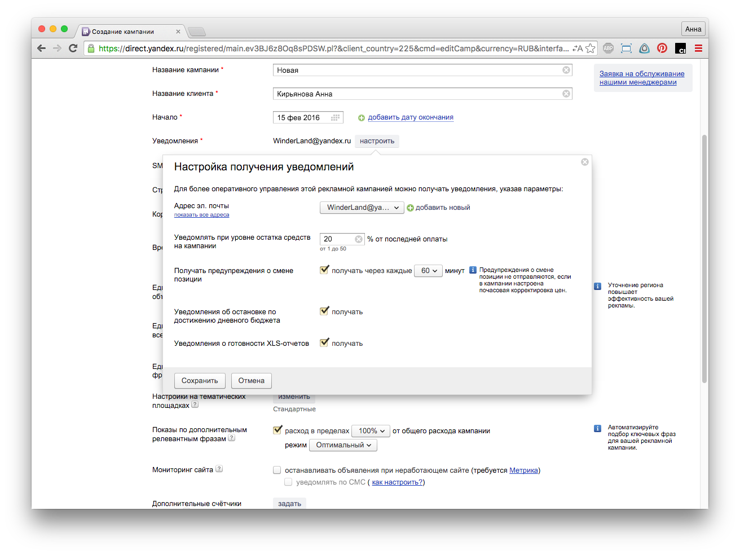Image resolution: width=740 pixels, height=554 pixels.
Task: Open Chrome's hamburger menu
Action: point(698,49)
